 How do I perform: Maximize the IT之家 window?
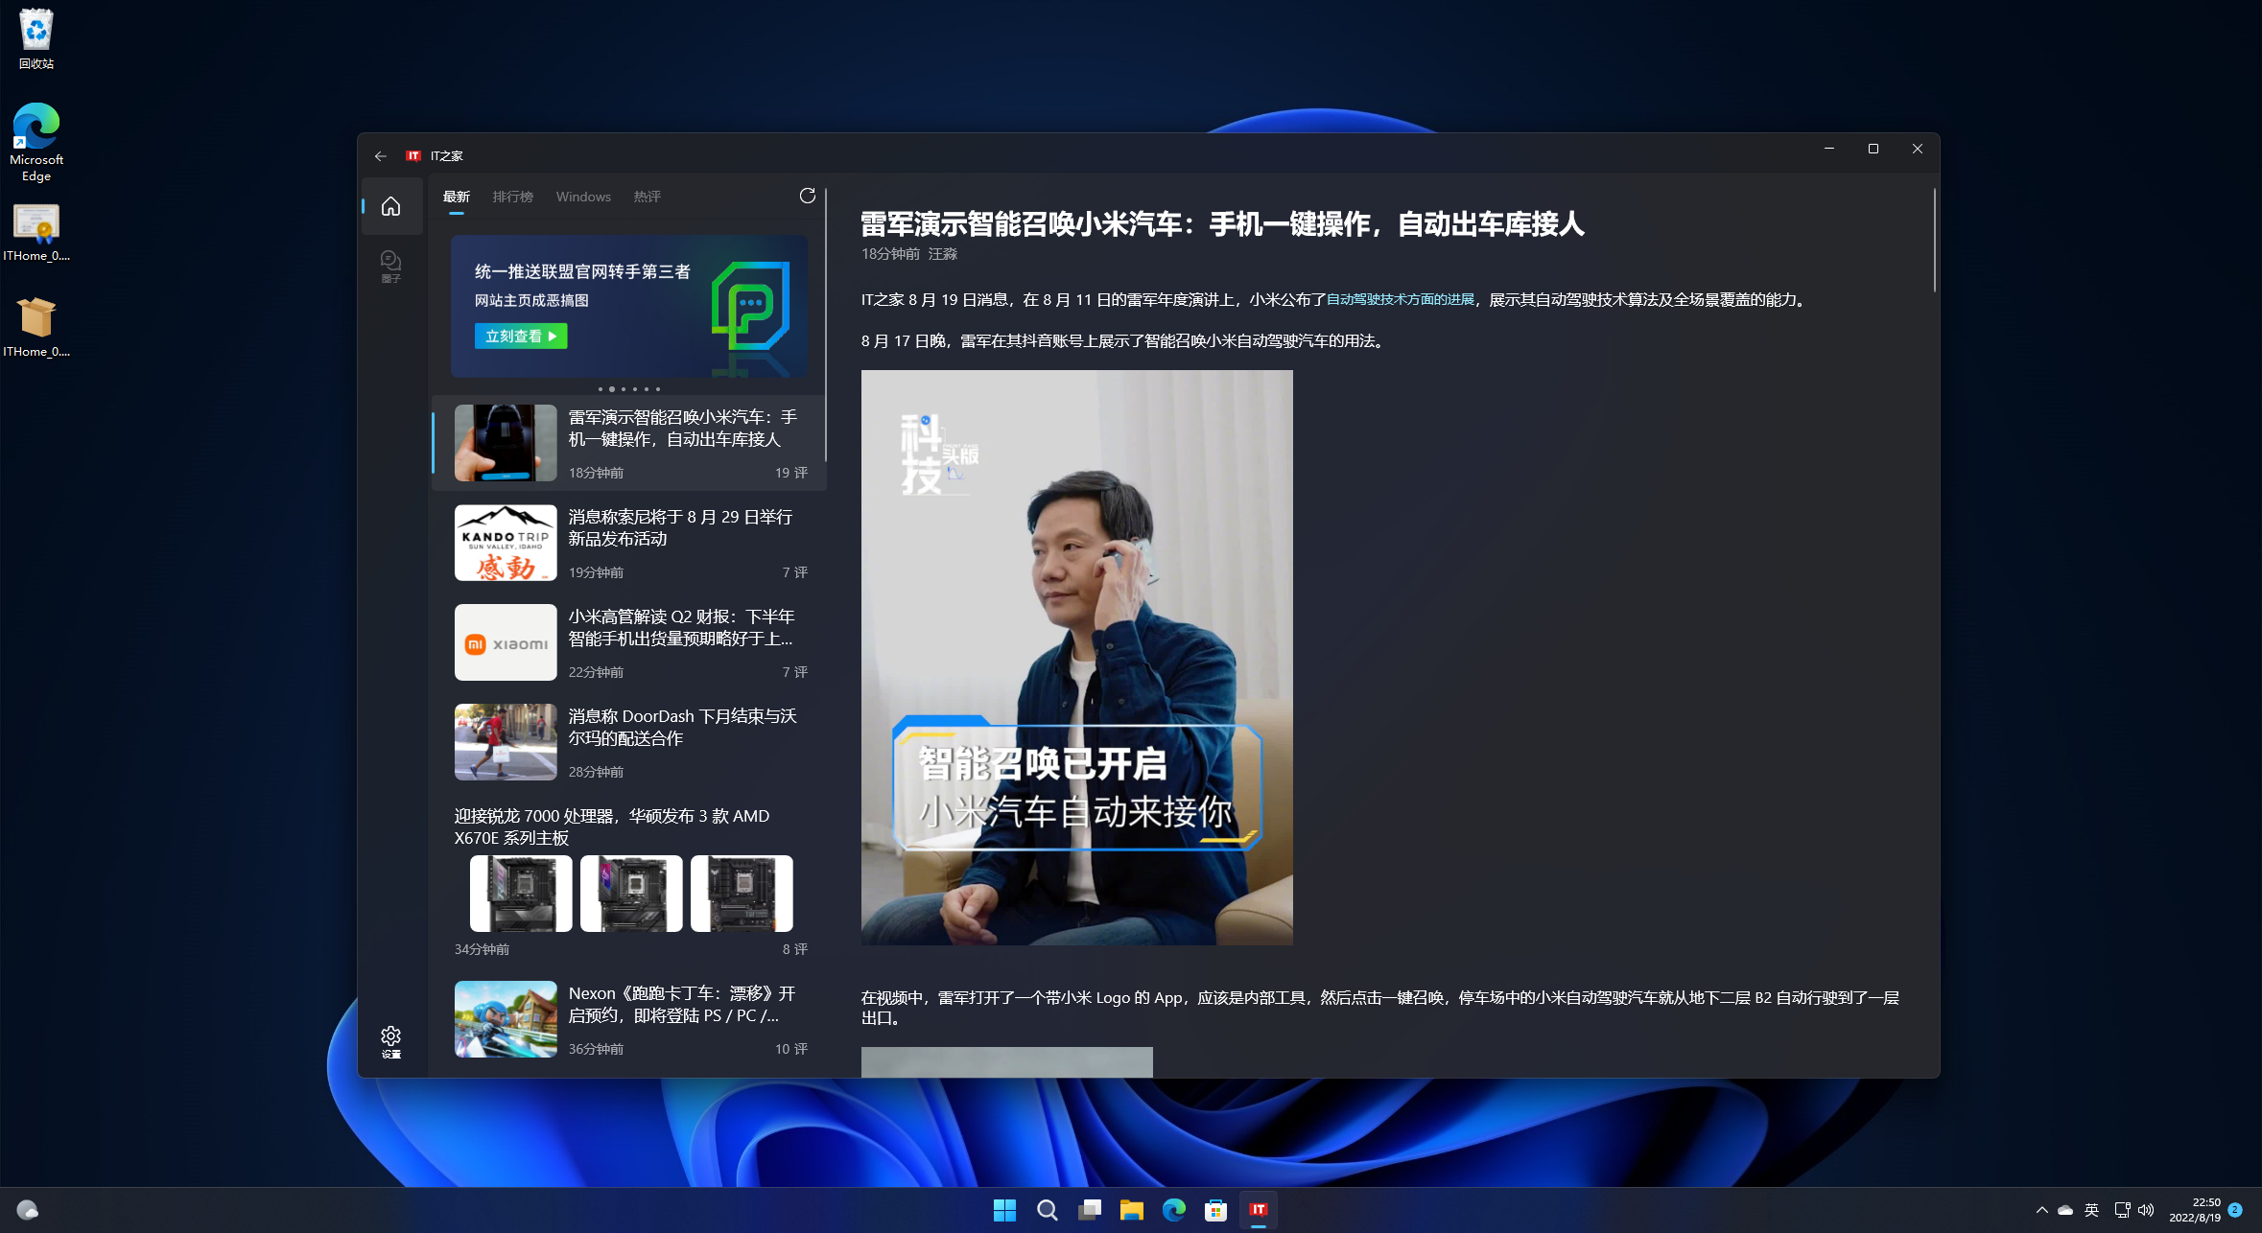[1873, 149]
